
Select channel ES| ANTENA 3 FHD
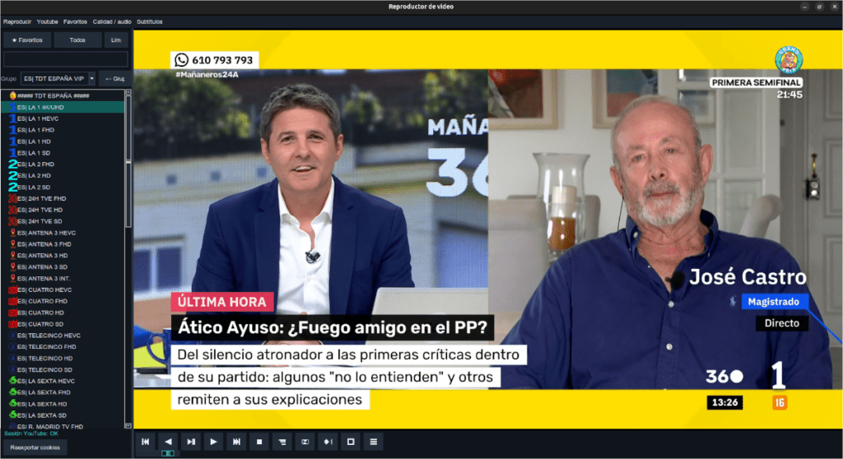[63, 244]
